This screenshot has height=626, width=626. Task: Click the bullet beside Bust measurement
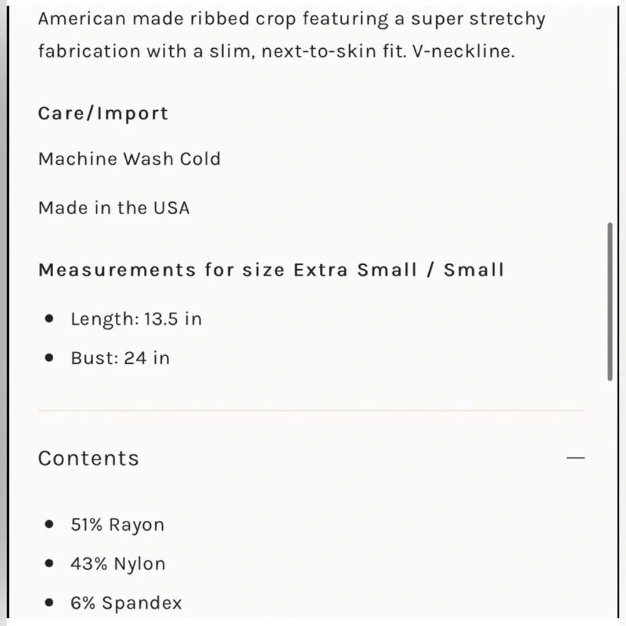49,357
